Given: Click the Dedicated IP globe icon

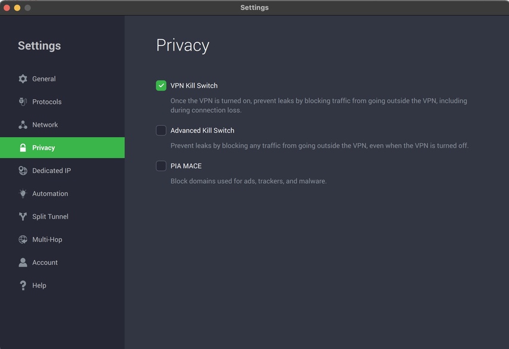Looking at the screenshot, I should (x=23, y=171).
